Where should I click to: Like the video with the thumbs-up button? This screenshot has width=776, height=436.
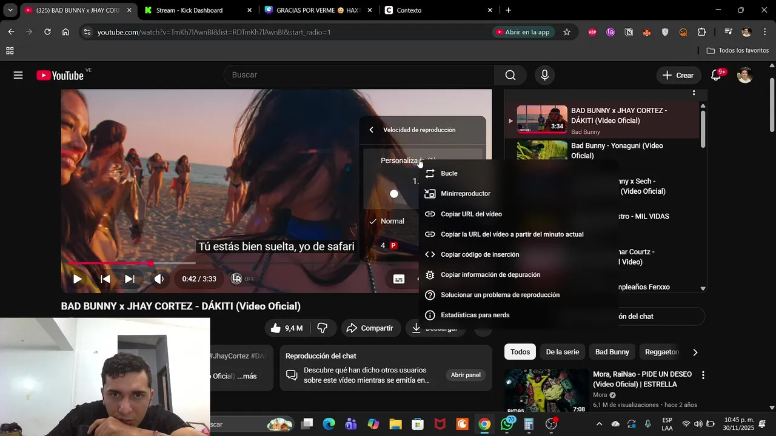[287, 328]
